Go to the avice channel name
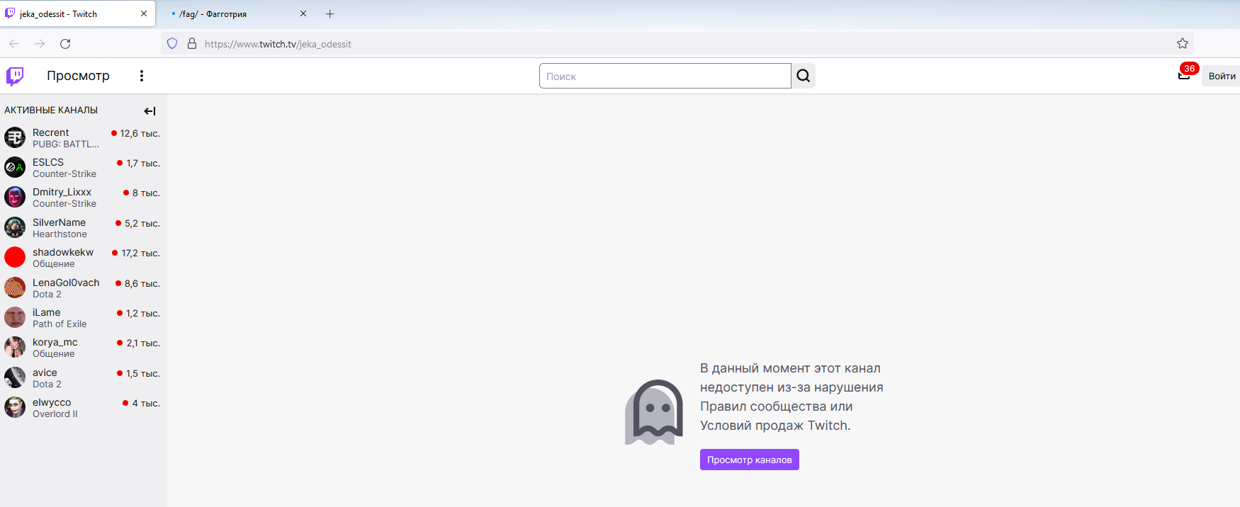Screen dimensions: 1240x507 point(45,372)
